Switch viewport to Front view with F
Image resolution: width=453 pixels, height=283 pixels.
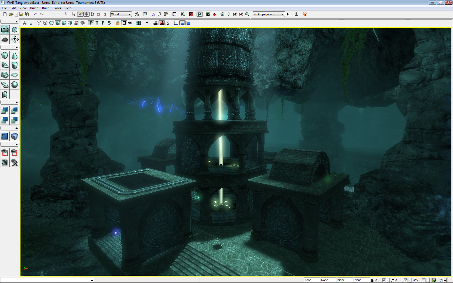coord(103,23)
